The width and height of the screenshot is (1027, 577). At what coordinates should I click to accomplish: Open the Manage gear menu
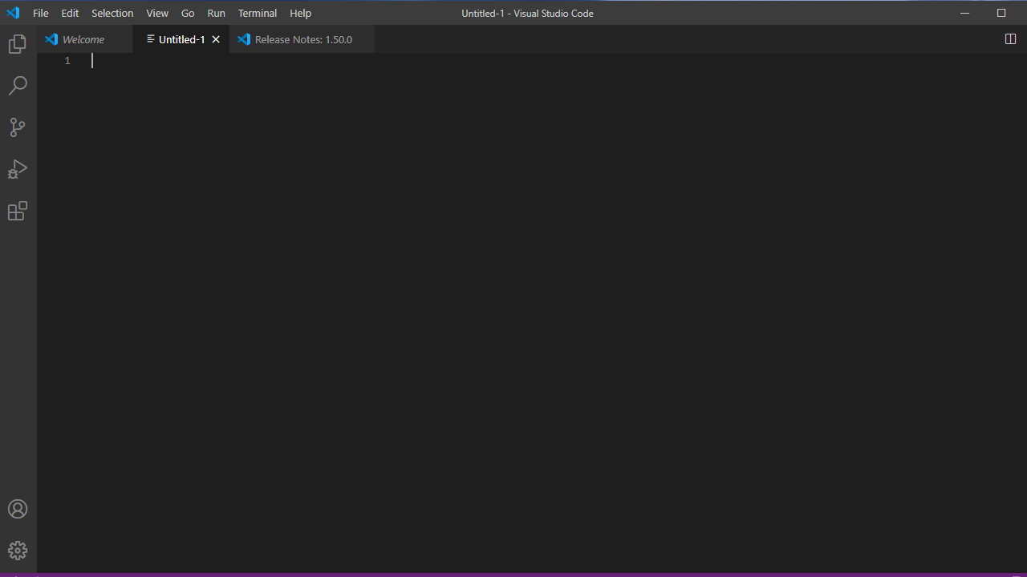pyautogui.click(x=18, y=551)
